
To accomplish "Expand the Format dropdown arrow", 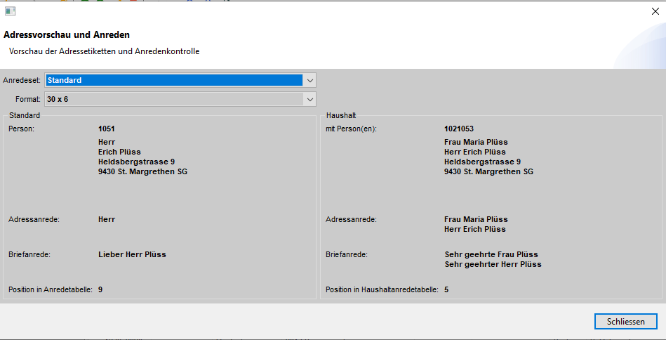I will point(309,99).
